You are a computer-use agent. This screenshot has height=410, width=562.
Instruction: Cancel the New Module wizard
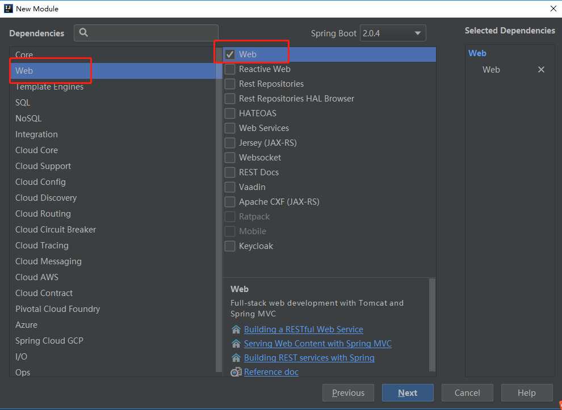click(x=467, y=393)
